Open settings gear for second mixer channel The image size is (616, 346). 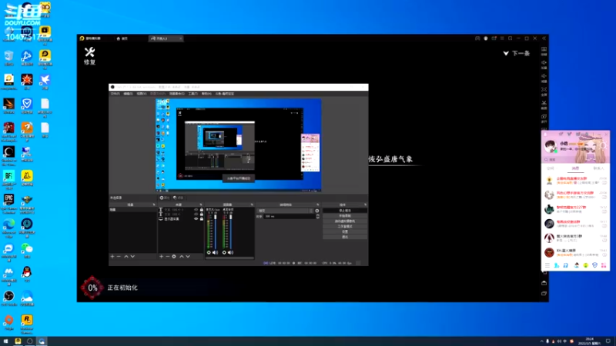pyautogui.click(x=224, y=253)
